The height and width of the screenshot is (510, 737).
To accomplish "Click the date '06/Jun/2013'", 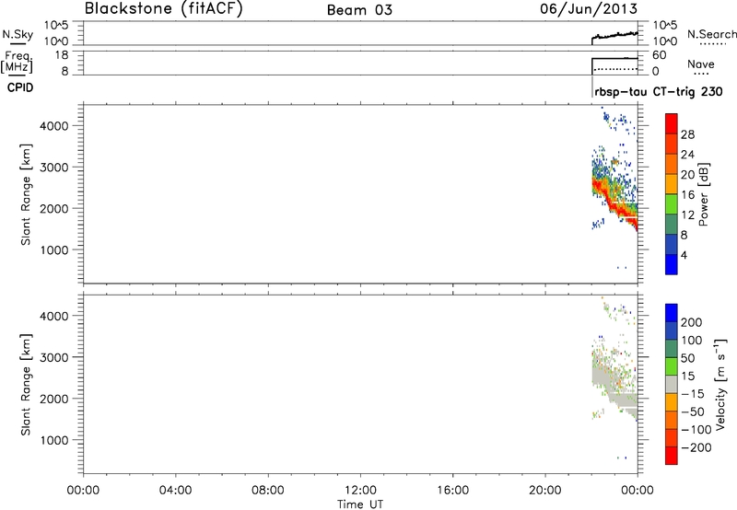I will pyautogui.click(x=589, y=9).
